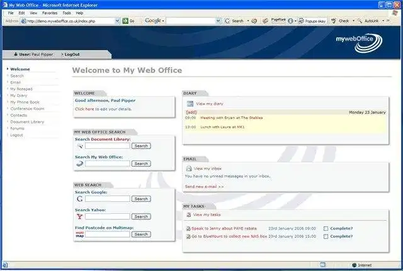Click the page info icon in the Google toolbar
Screen dimensions: 403x271
click(x=290, y=21)
